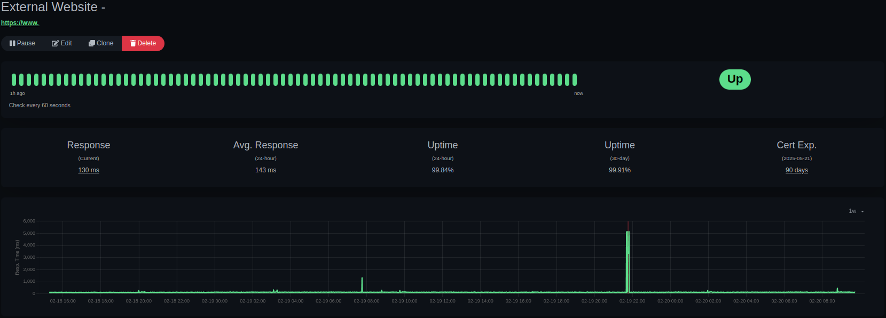Click the last heartbeat bar near now
This screenshot has width=886, height=318.
[575, 79]
